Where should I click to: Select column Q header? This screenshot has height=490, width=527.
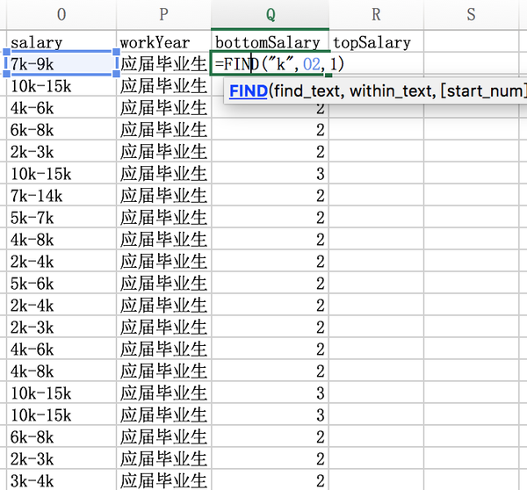tap(270, 14)
